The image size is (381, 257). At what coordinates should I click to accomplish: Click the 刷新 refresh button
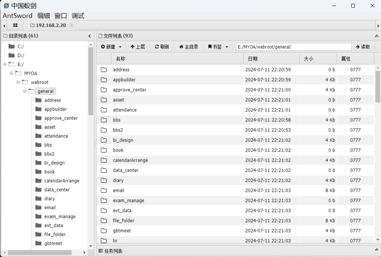coord(162,47)
